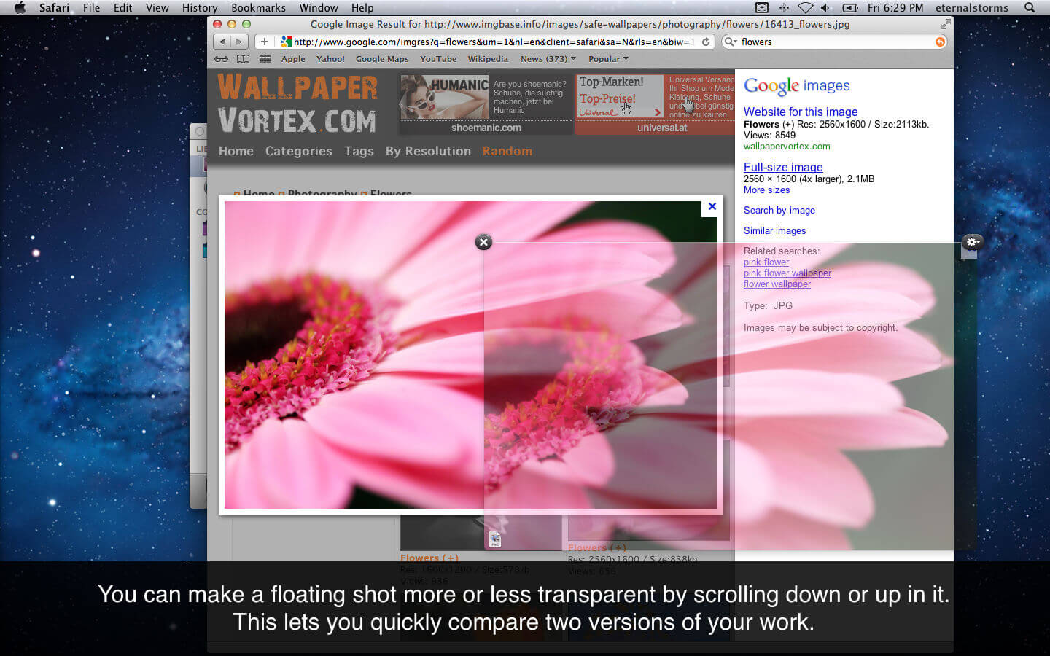Click the shoemanic.com Humanic ad
1050x656 pixels.
(486, 104)
